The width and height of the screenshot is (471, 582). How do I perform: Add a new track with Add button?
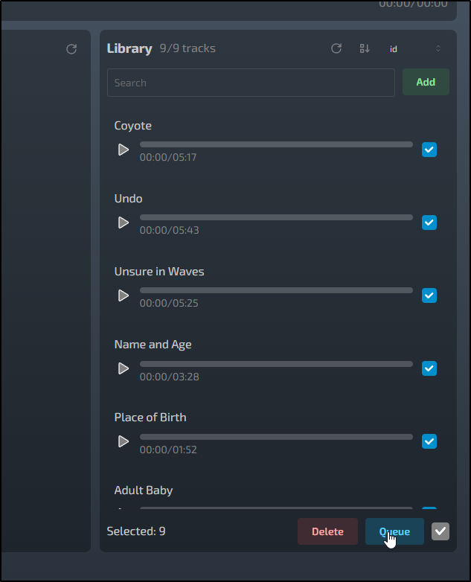(x=426, y=82)
